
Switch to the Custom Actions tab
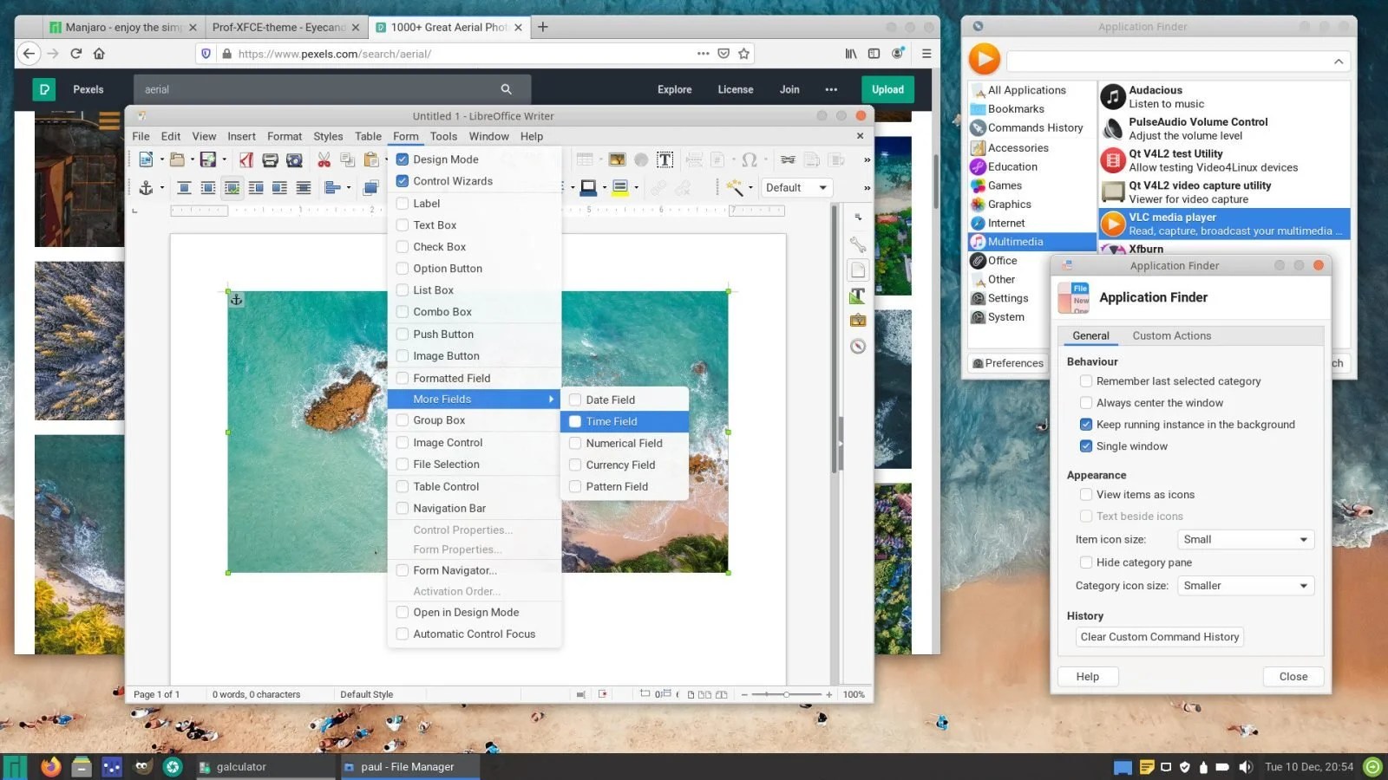click(x=1171, y=335)
